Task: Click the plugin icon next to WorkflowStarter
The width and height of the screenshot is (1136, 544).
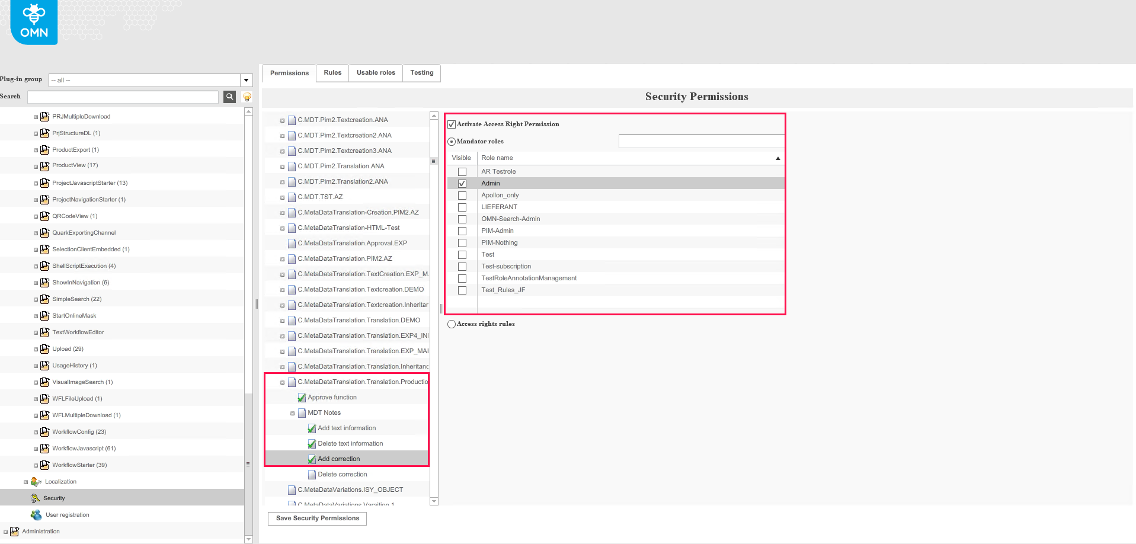Action: tap(45, 465)
